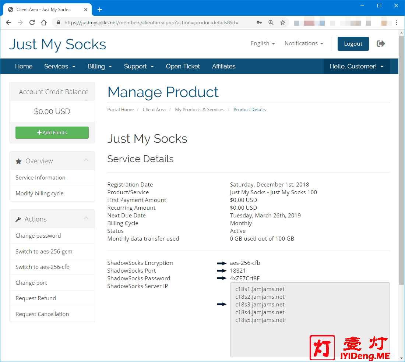Click the padlock site security icon
This screenshot has height=362, width=405.
click(59, 22)
